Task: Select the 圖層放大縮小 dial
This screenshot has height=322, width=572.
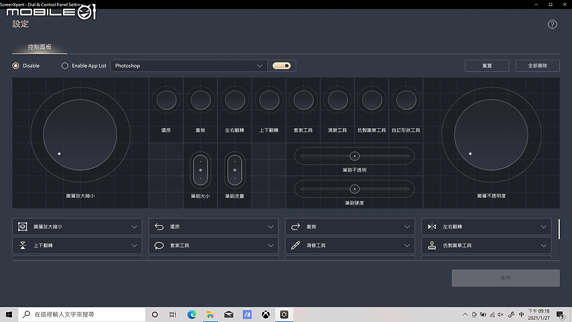Action: 80,135
